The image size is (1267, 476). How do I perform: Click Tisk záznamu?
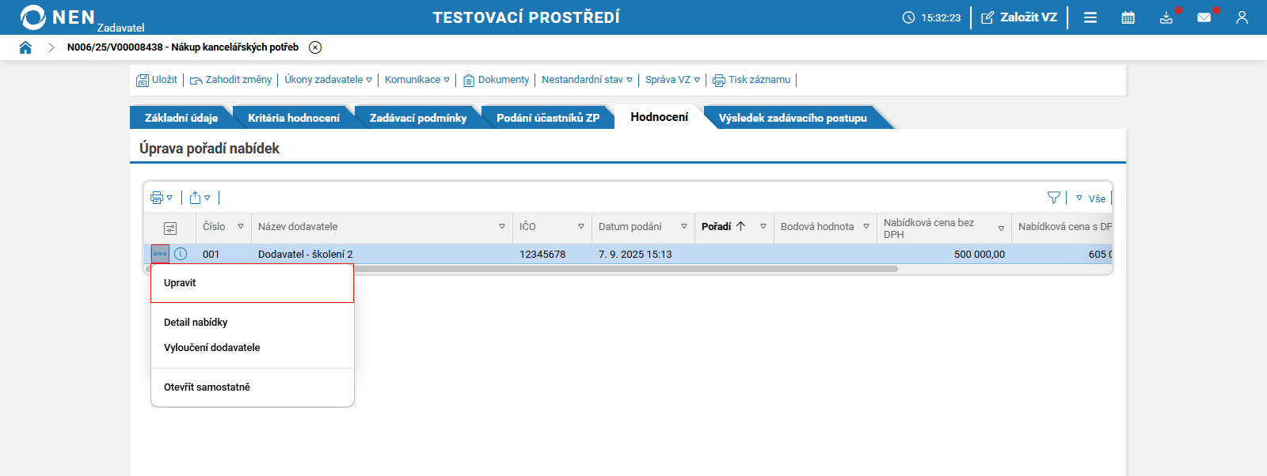click(x=751, y=80)
